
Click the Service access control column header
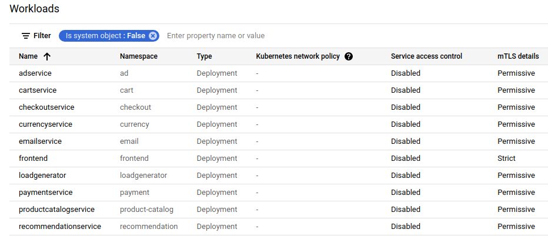pyautogui.click(x=426, y=56)
